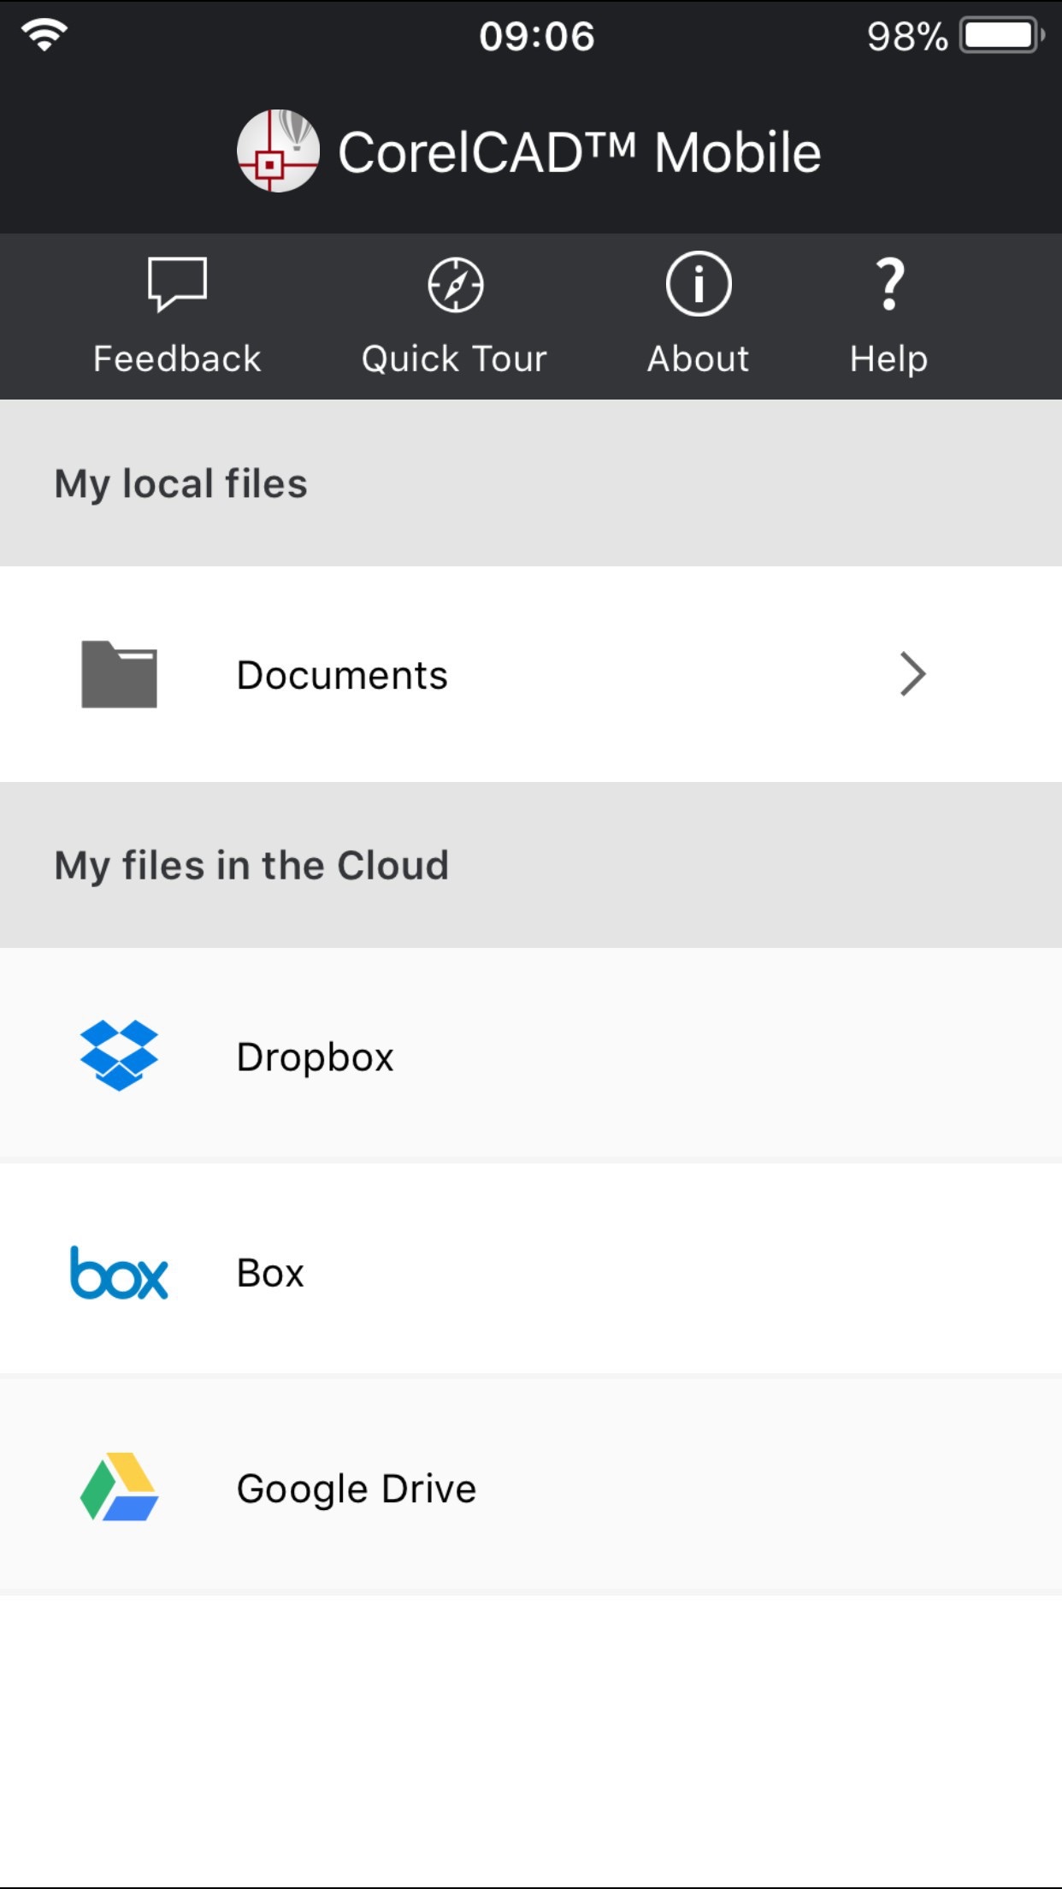Connect to Box text label
Screen dimensions: 1062x1889
pos(270,1273)
